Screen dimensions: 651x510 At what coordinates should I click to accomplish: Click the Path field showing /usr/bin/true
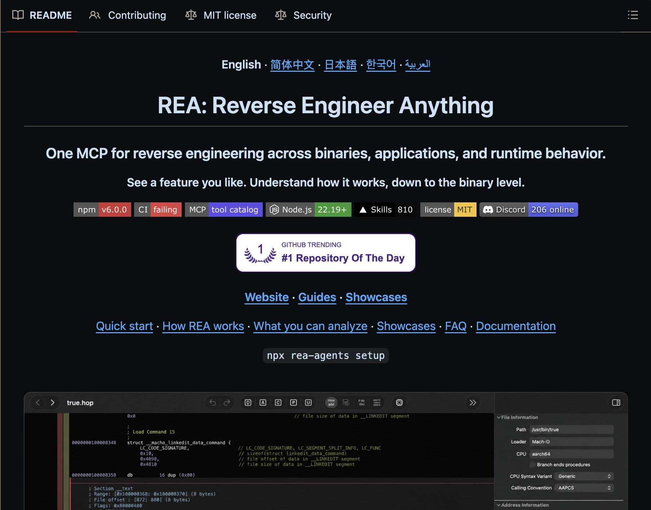(572, 429)
